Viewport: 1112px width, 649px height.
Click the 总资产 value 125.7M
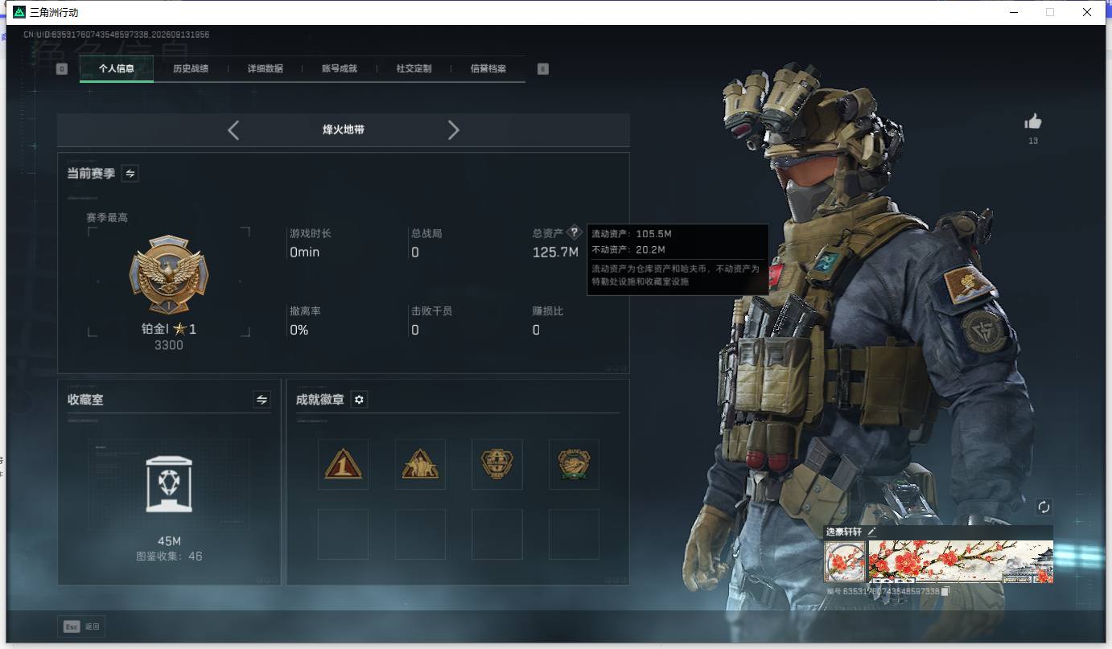point(555,253)
